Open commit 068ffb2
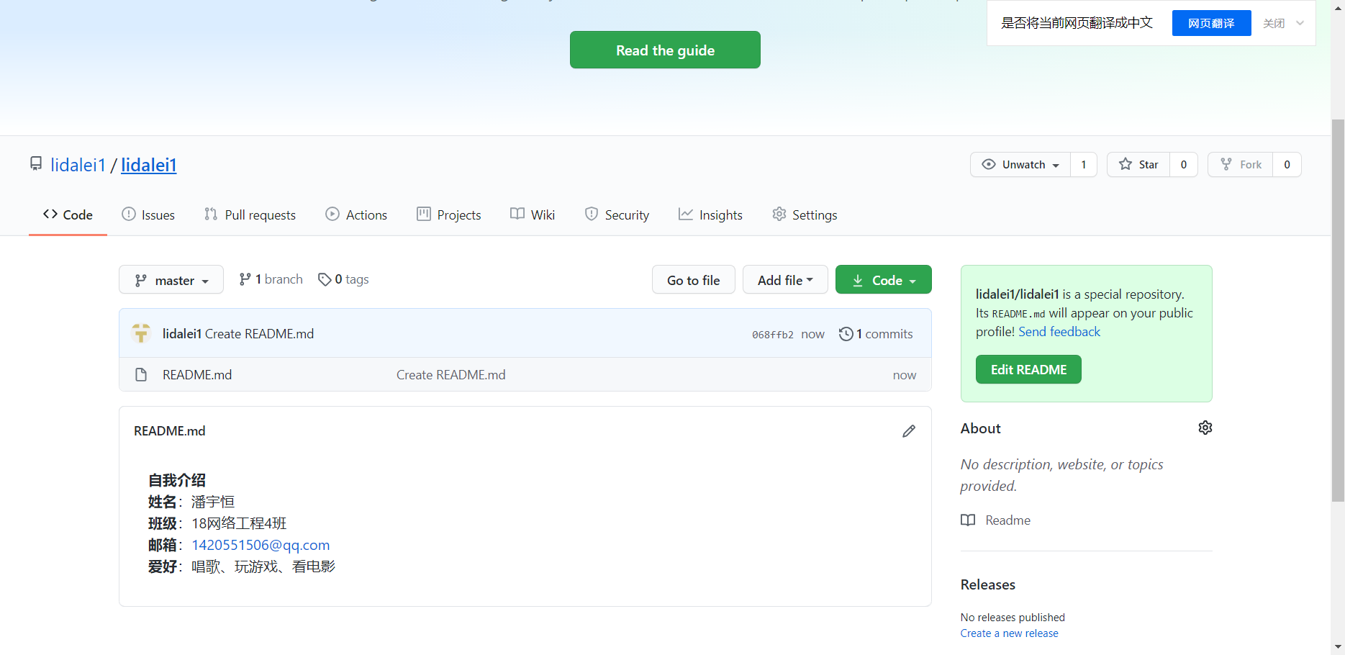Image resolution: width=1345 pixels, height=655 pixels. (773, 334)
